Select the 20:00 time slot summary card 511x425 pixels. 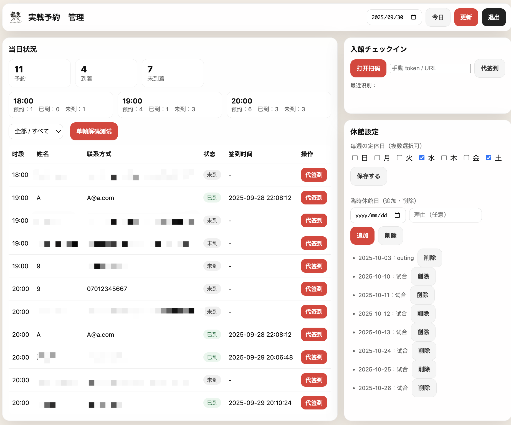[279, 105]
